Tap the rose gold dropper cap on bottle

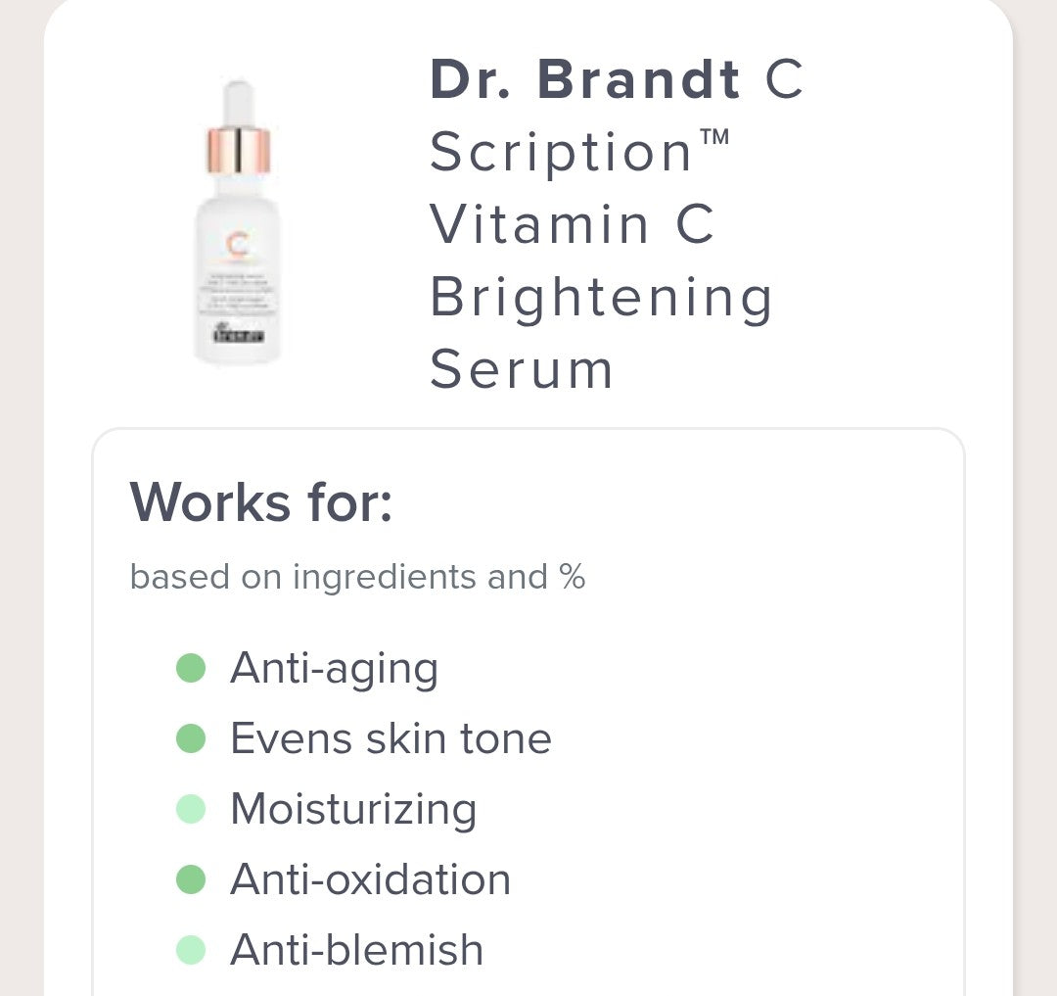tap(238, 150)
